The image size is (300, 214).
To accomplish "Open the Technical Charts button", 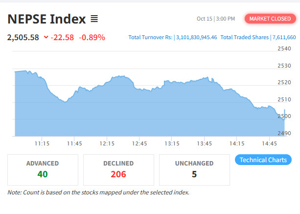I will [263, 160].
